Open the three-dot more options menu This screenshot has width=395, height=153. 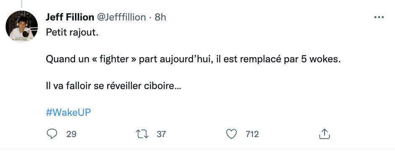point(379,17)
